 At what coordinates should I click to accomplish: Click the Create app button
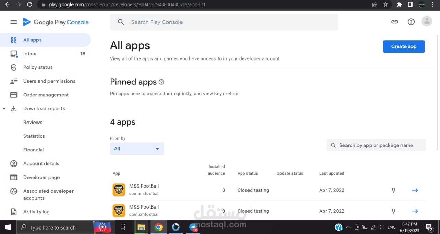(x=404, y=46)
